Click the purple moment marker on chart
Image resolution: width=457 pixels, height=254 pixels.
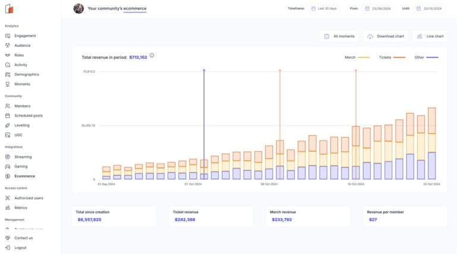click(x=204, y=70)
